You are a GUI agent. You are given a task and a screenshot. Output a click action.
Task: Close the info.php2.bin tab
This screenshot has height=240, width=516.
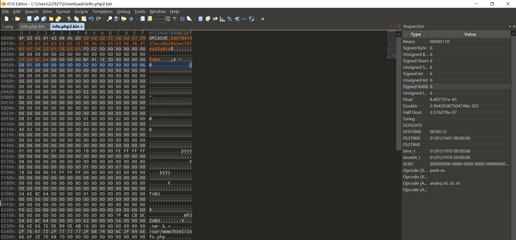pyautogui.click(x=82, y=27)
